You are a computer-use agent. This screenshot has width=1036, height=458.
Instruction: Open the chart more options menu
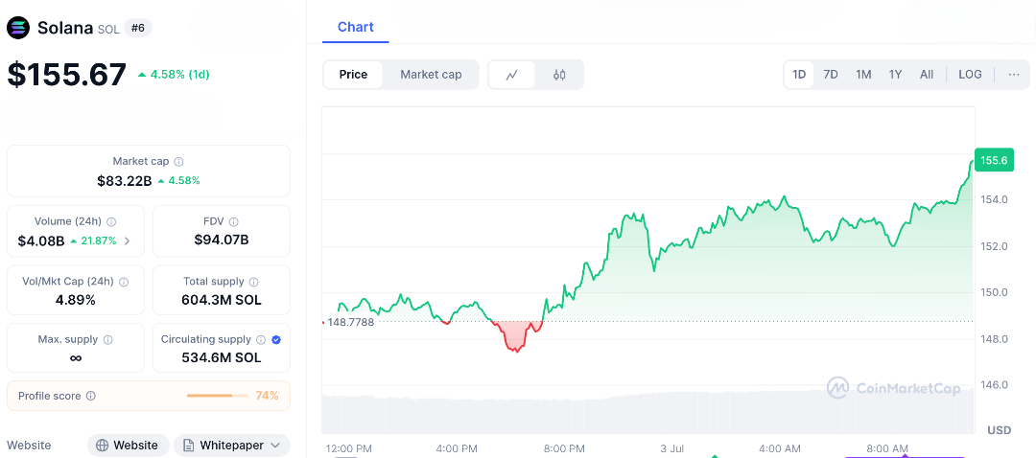(1014, 75)
